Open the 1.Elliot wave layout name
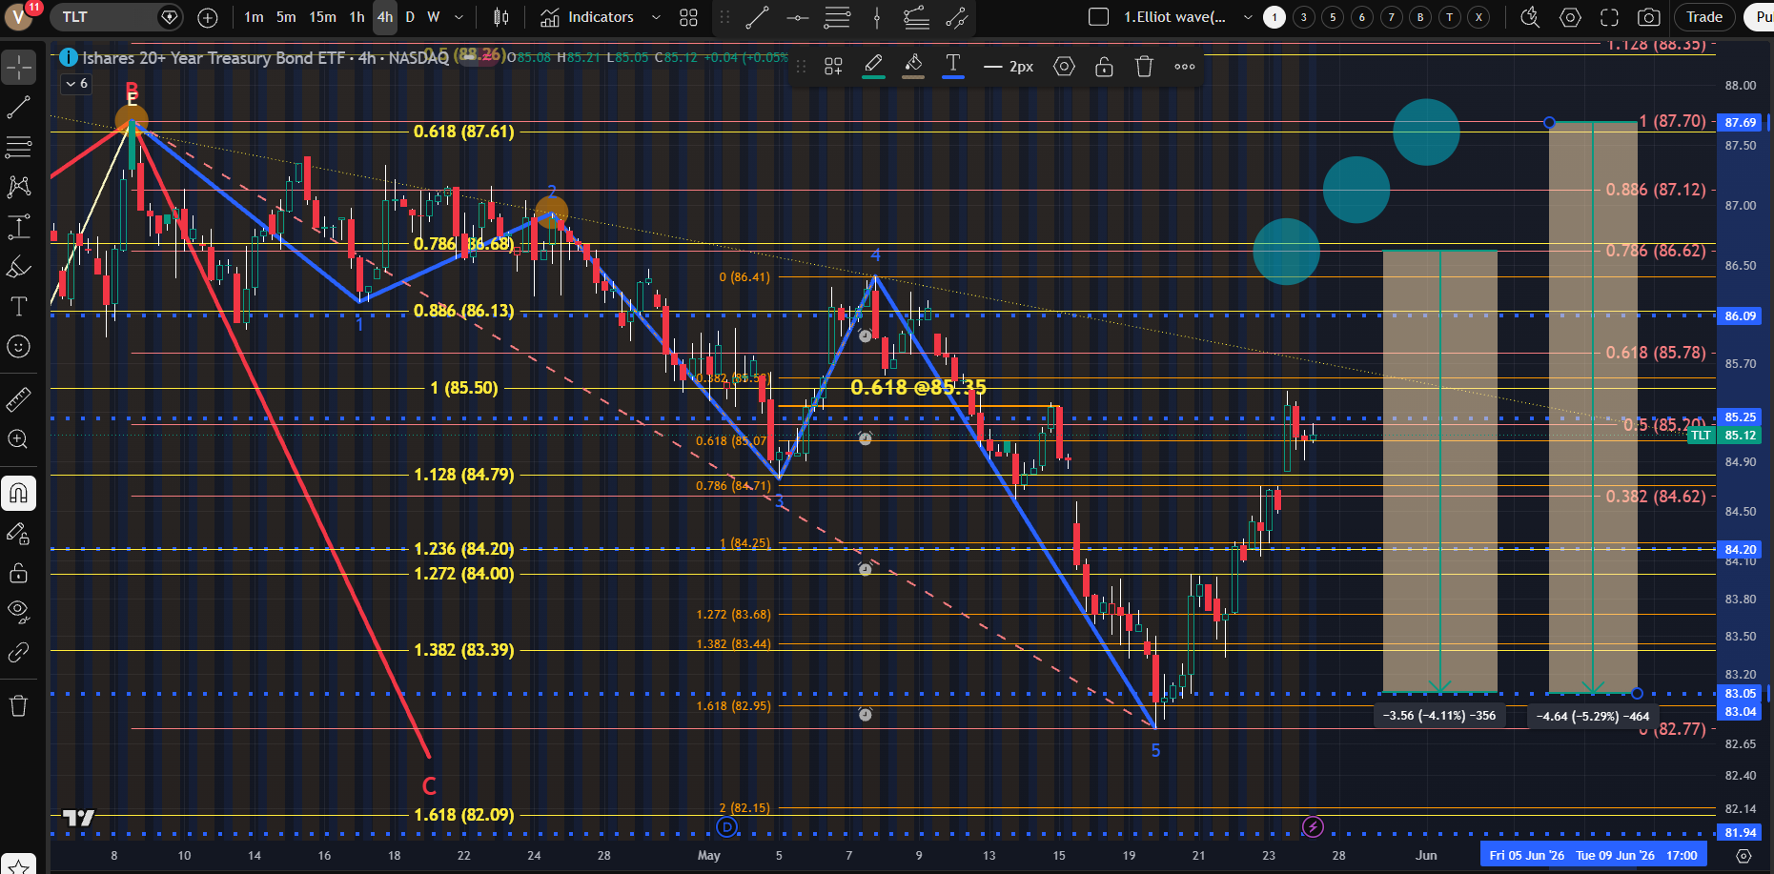This screenshot has height=874, width=1774. (1174, 17)
